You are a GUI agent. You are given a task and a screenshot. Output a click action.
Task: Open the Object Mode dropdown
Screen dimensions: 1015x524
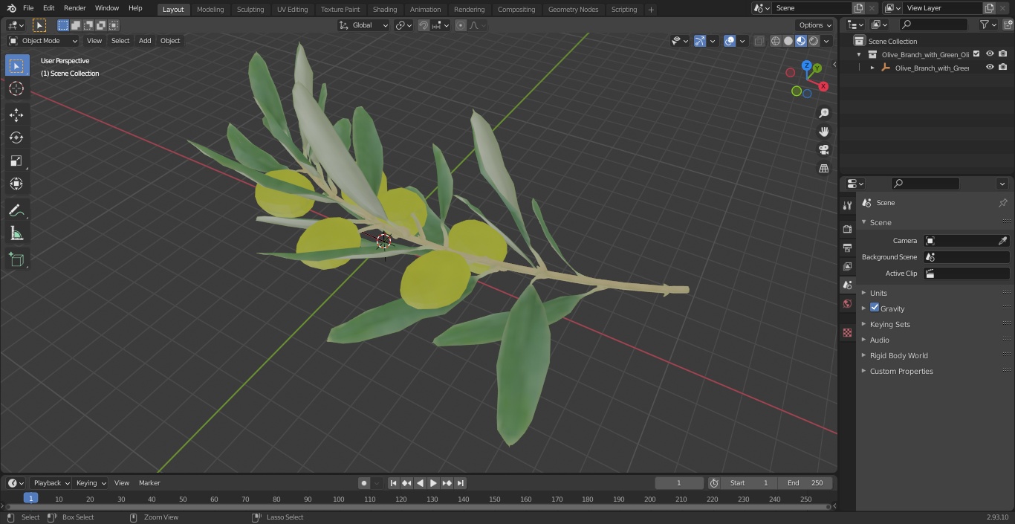[x=43, y=41]
